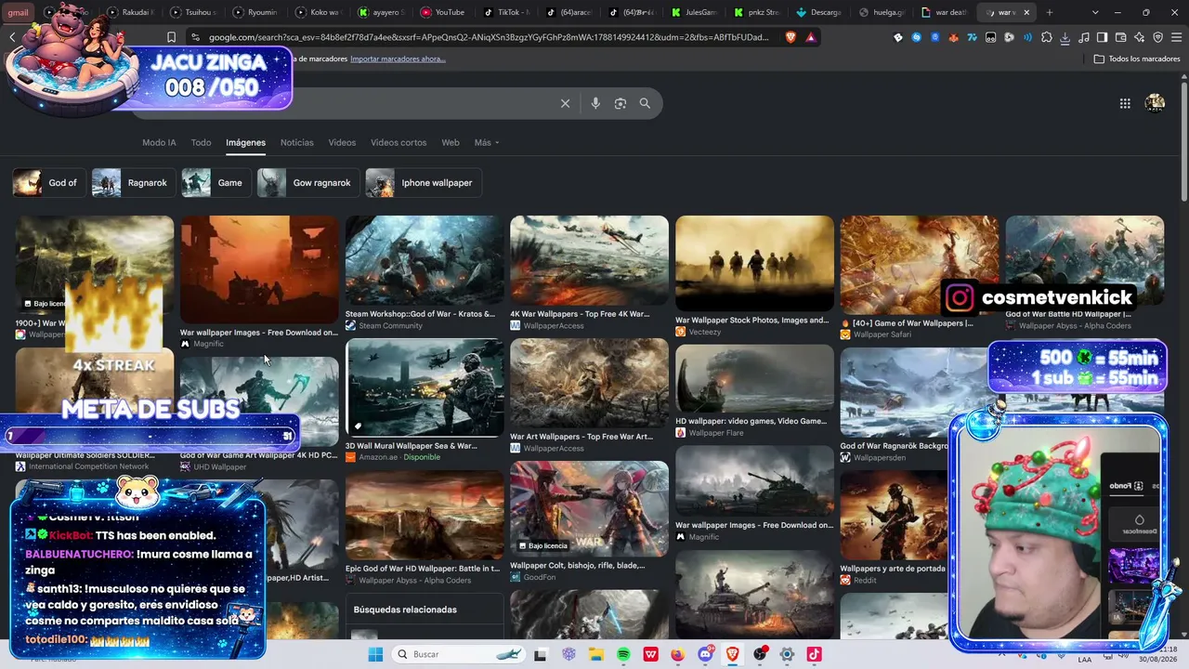The height and width of the screenshot is (669, 1189).
Task: Switch to the Modo IA tab
Action: coord(159,142)
